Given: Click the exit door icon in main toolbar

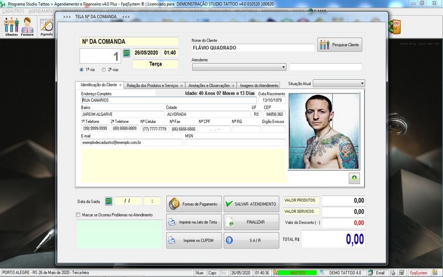Looking at the screenshot, I should [394, 27].
